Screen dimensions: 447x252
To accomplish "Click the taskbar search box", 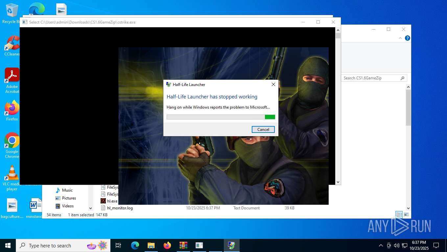I will (x=63, y=245).
